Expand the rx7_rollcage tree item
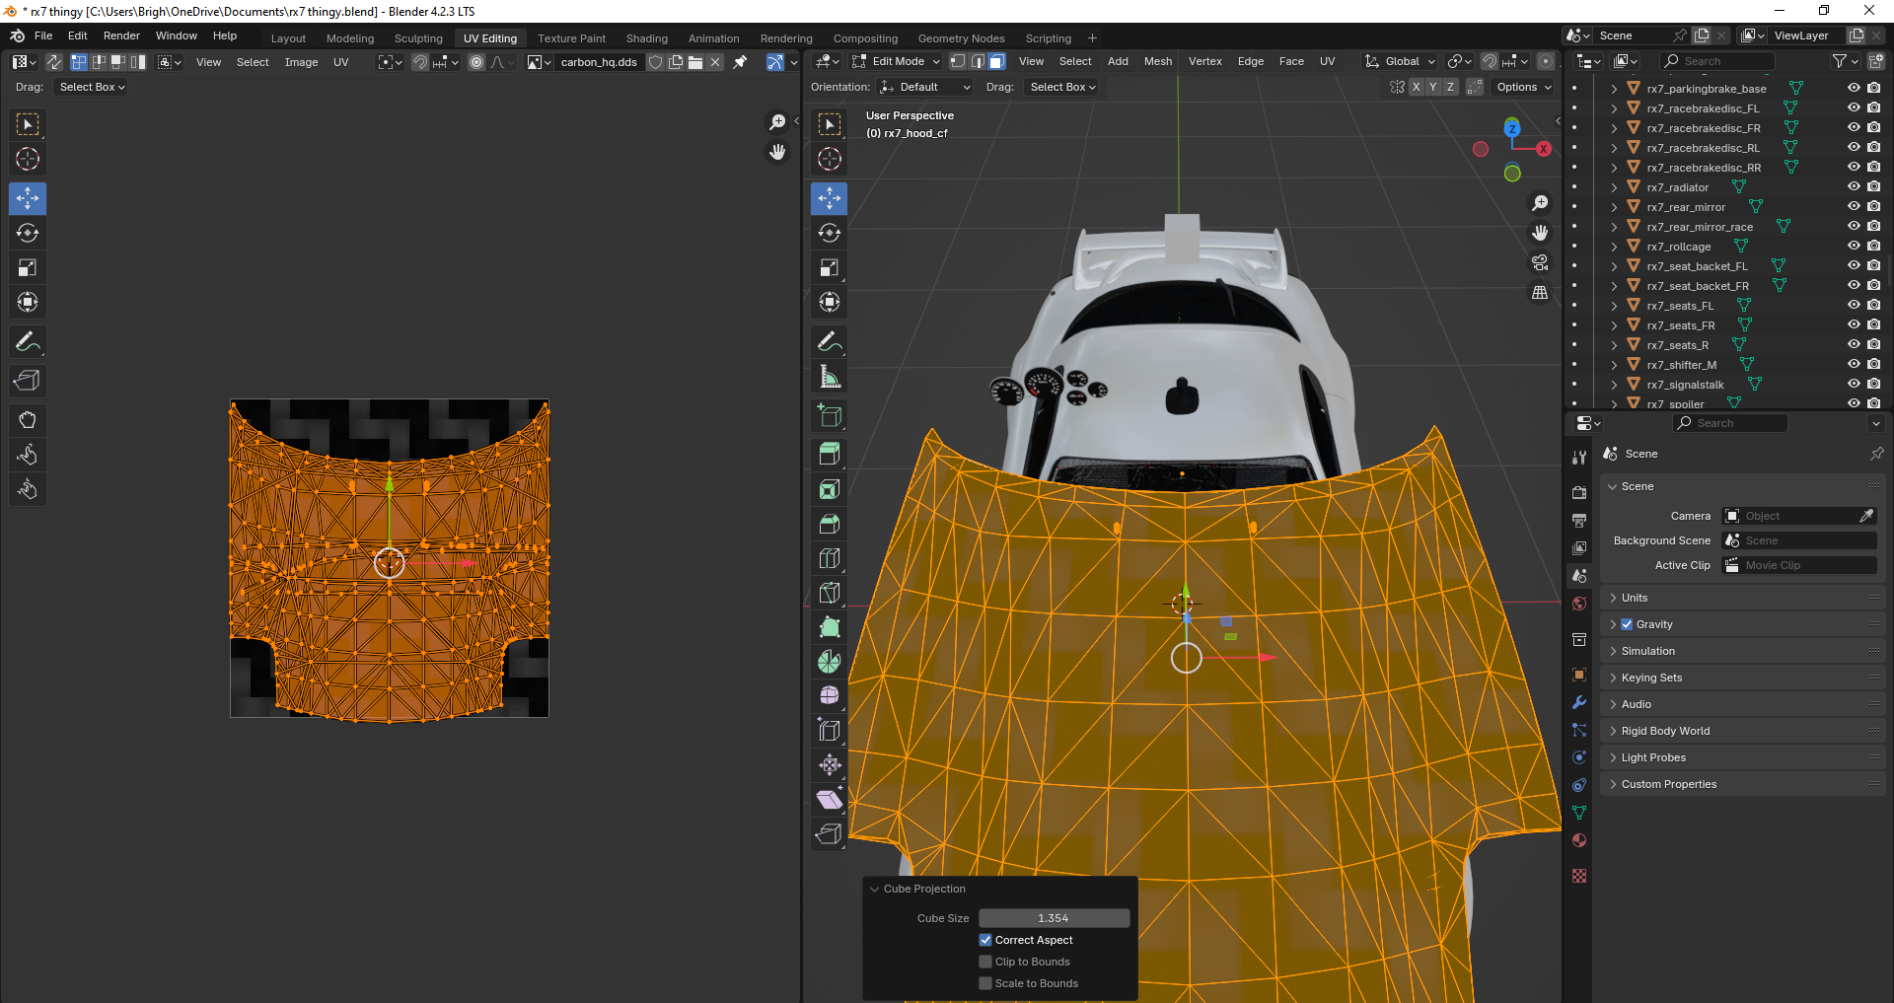Screen dimensions: 1894x1003 (1614, 247)
